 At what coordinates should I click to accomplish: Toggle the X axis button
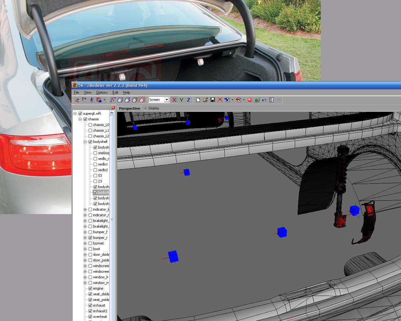[x=174, y=100]
